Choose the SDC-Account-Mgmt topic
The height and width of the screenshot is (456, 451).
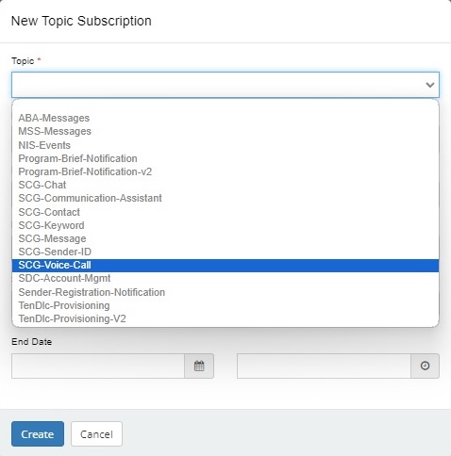[225, 278]
